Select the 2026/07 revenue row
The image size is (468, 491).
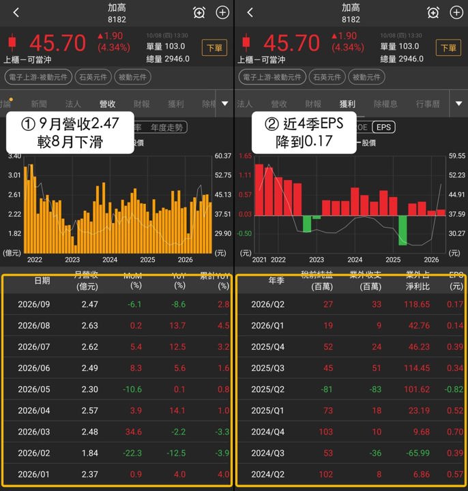coord(117,347)
